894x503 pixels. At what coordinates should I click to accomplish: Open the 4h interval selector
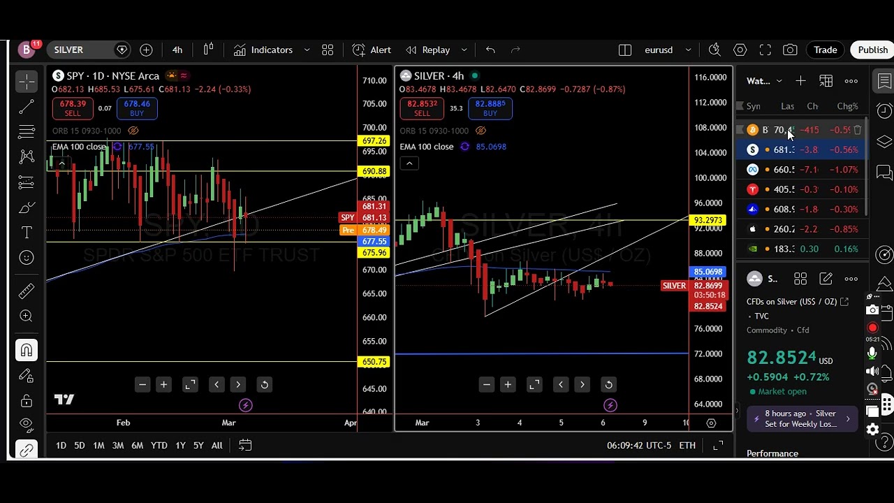[177, 50]
